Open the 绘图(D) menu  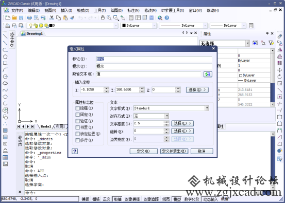(x=116, y=10)
